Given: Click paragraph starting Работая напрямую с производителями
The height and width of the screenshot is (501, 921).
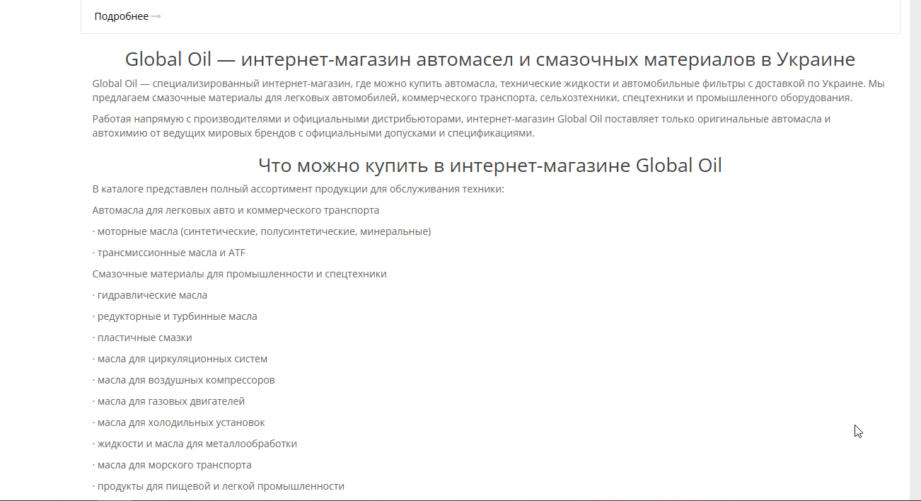Looking at the screenshot, I should coord(461,126).
